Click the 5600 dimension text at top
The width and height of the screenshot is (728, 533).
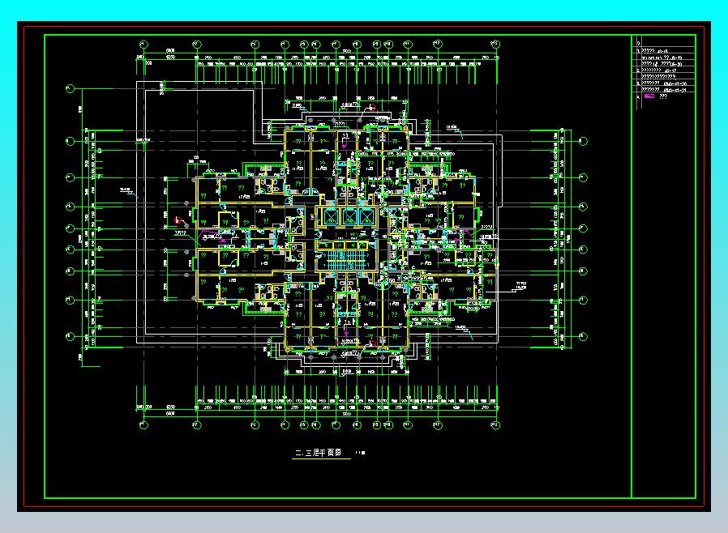pyautogui.click(x=346, y=50)
